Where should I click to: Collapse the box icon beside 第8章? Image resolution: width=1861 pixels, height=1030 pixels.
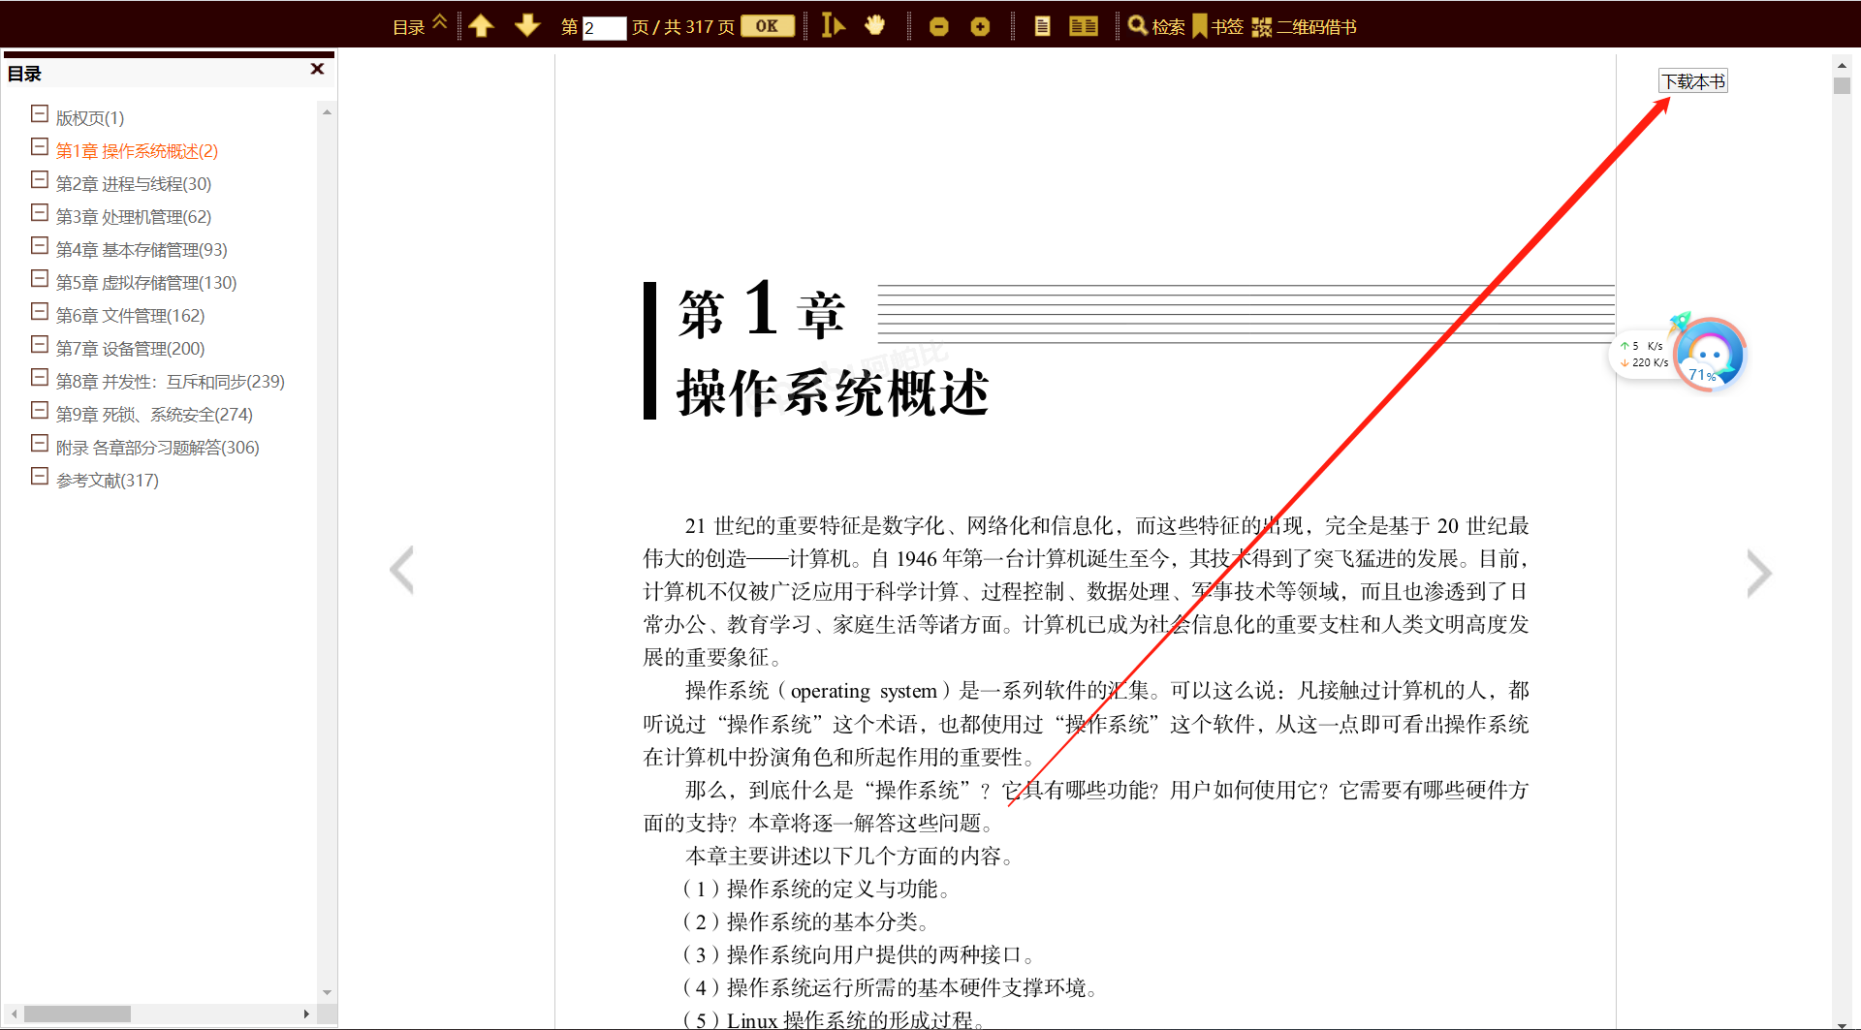point(40,378)
